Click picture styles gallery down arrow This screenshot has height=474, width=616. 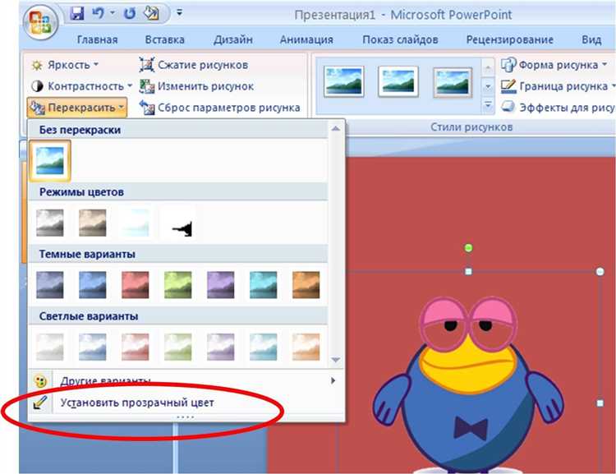tap(488, 86)
